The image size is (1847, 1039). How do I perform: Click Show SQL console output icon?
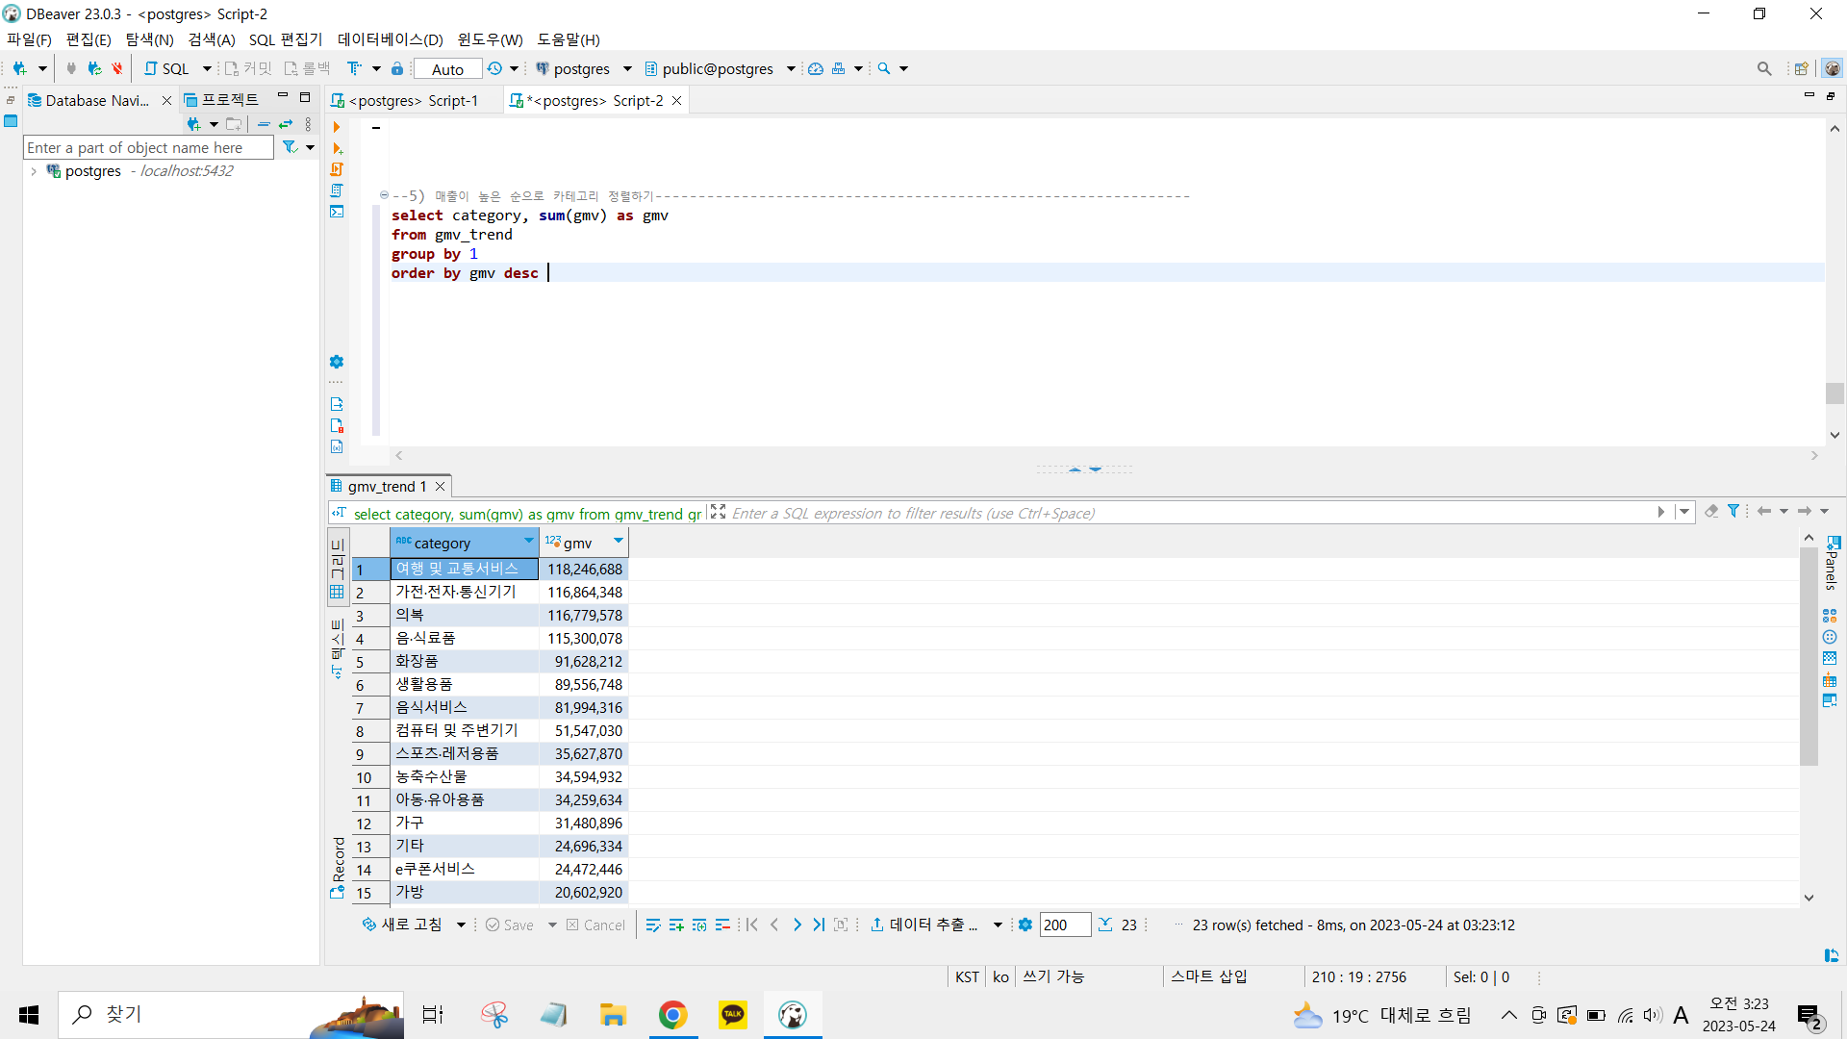pyautogui.click(x=337, y=212)
